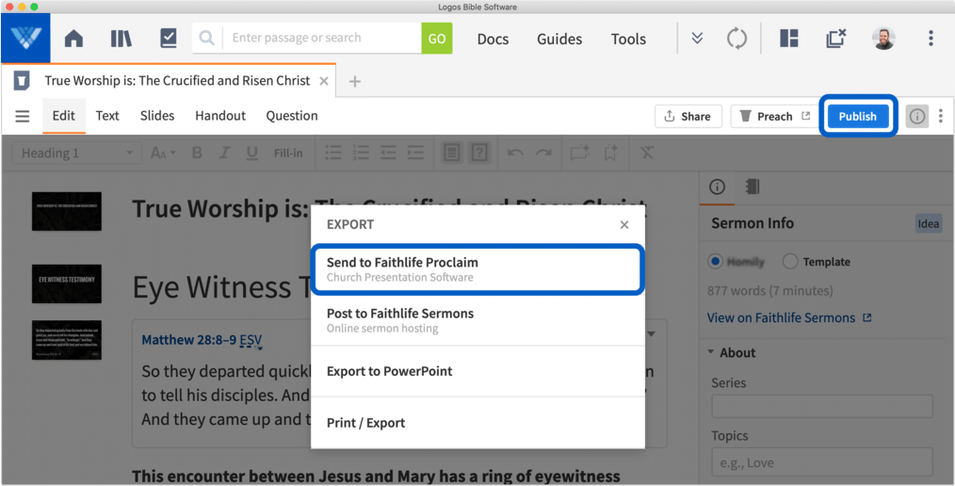The height and width of the screenshot is (486, 955).
Task: Click the close-all-panels icon
Action: pyautogui.click(x=836, y=38)
